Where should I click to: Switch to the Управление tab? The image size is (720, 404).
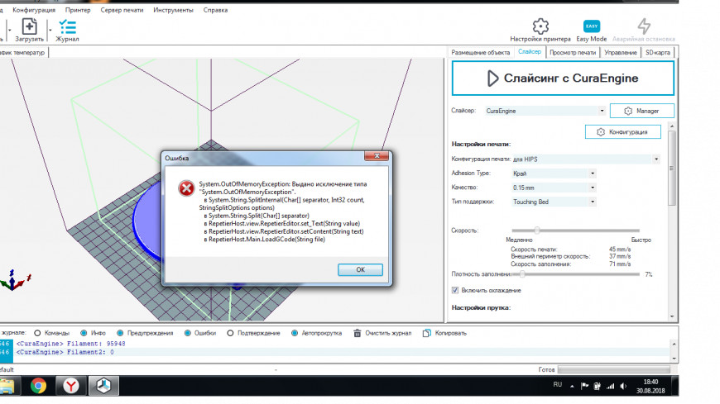pyautogui.click(x=621, y=52)
